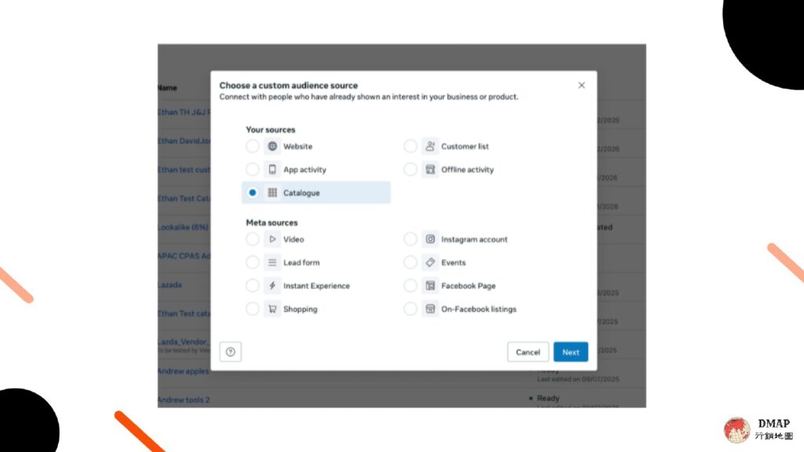Click the Website label text
The width and height of the screenshot is (804, 452).
point(298,147)
